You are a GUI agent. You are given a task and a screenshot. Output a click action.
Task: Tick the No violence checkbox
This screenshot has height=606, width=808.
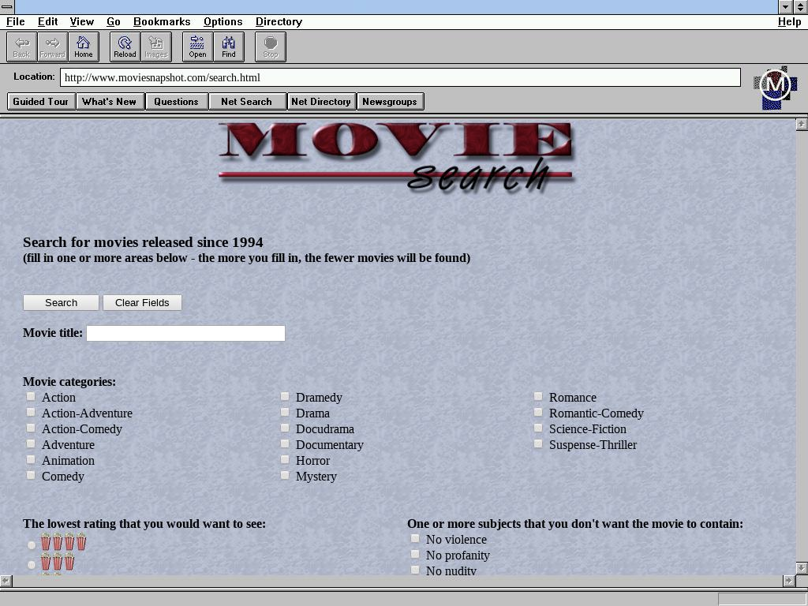pos(415,539)
